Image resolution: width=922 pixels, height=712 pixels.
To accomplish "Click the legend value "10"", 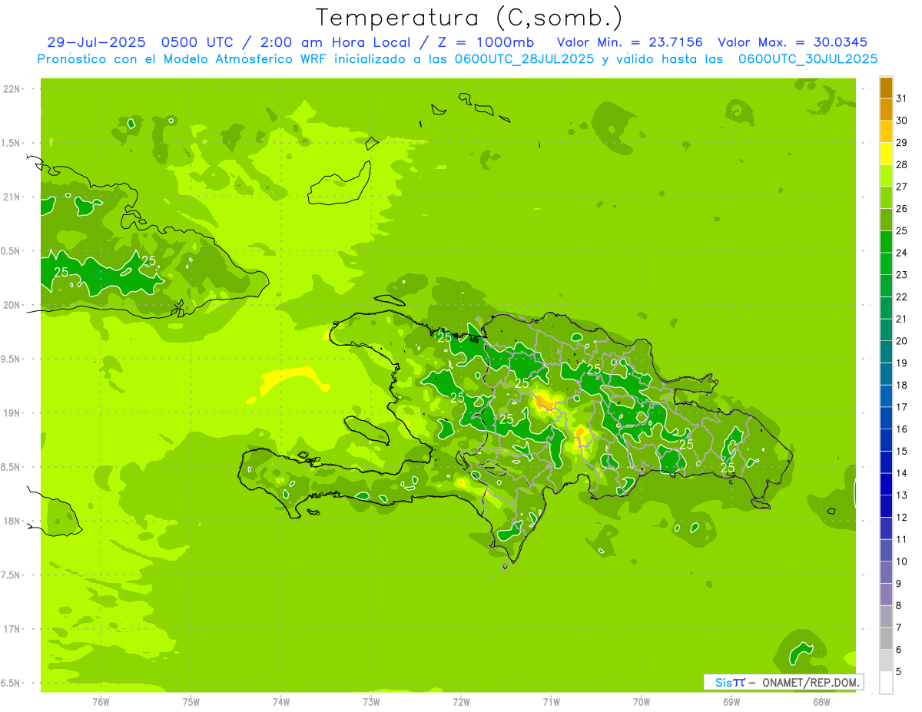I will (x=901, y=561).
